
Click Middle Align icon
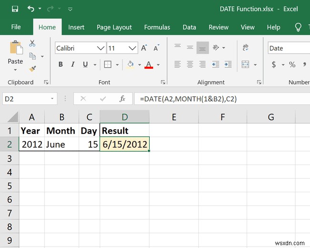click(190, 48)
